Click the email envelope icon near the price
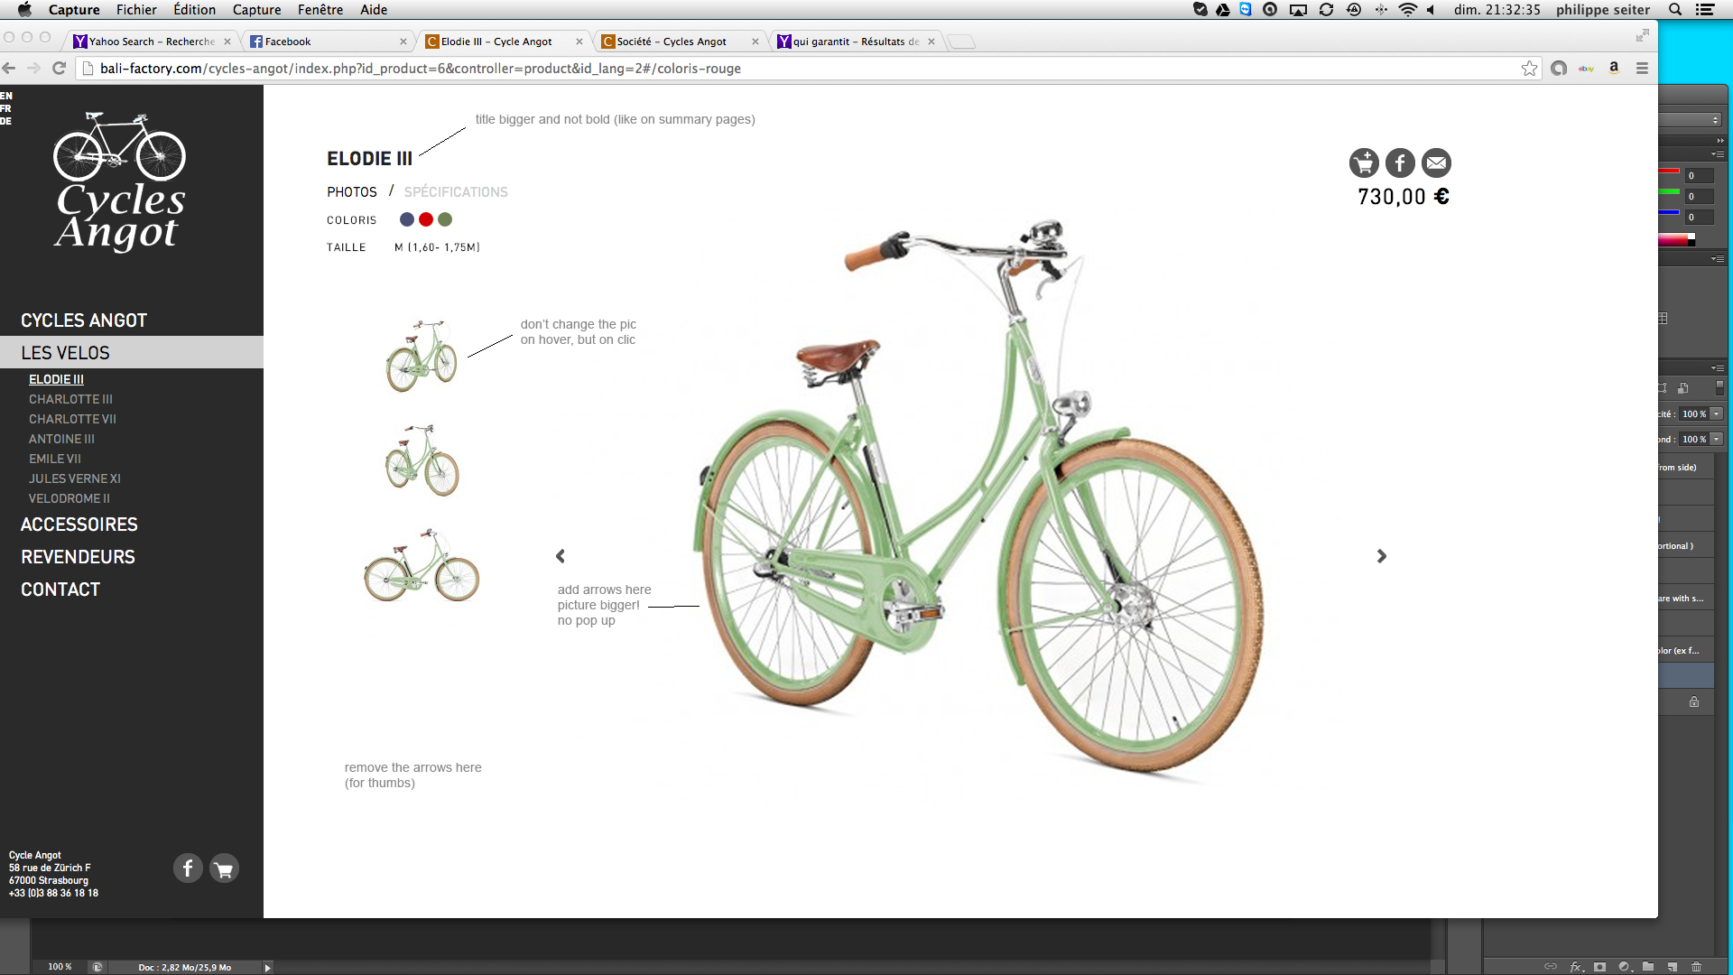 pos(1436,163)
